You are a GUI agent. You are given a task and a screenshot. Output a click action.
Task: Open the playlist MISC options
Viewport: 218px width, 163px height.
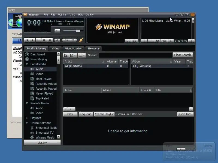click(164, 41)
